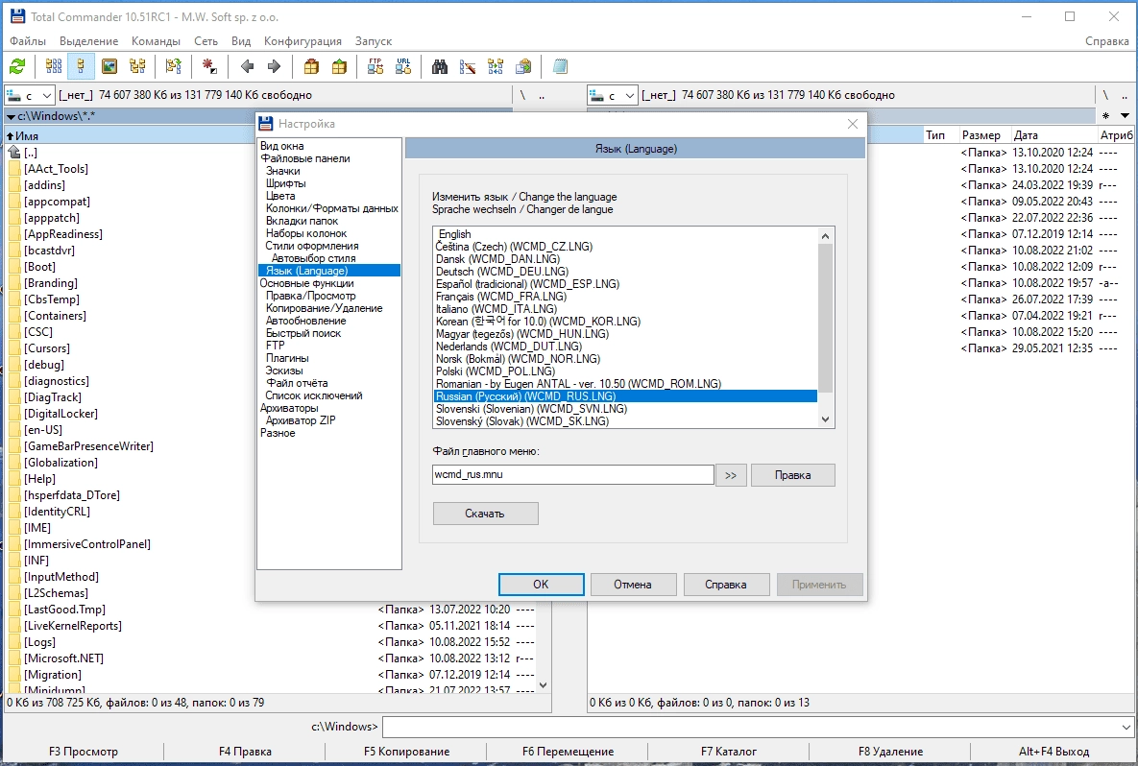This screenshot has height=766, width=1138.
Task: Select Deutsch (WCMD_DEU.LNG) language
Action: (x=625, y=272)
